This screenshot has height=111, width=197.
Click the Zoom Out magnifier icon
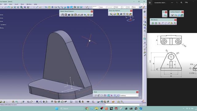tap(62, 7)
